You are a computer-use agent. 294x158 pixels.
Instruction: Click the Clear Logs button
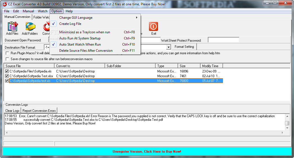click(12, 110)
